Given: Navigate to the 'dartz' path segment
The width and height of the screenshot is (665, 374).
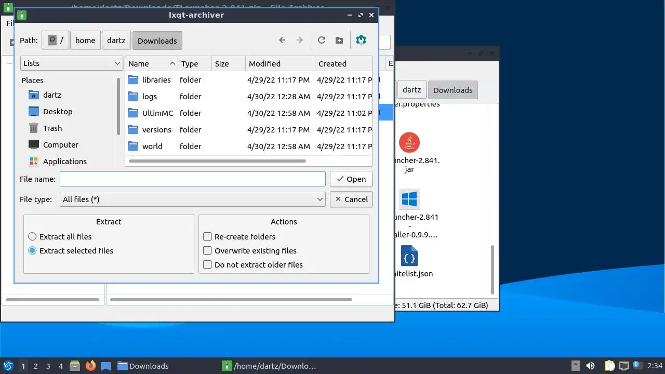Looking at the screenshot, I should click(116, 41).
